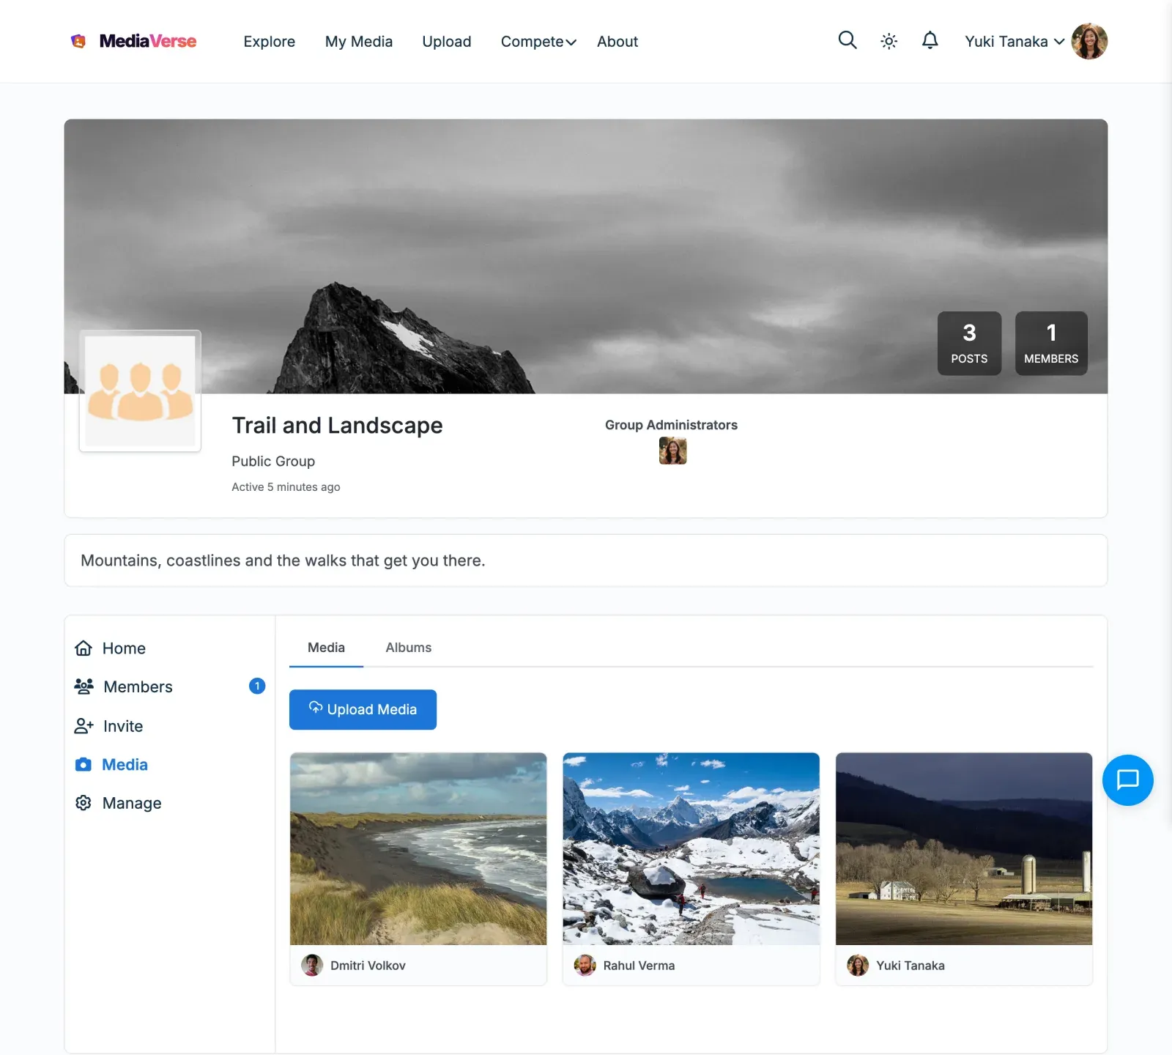1172x1055 pixels.
Task: Open the About page
Action: click(x=617, y=42)
